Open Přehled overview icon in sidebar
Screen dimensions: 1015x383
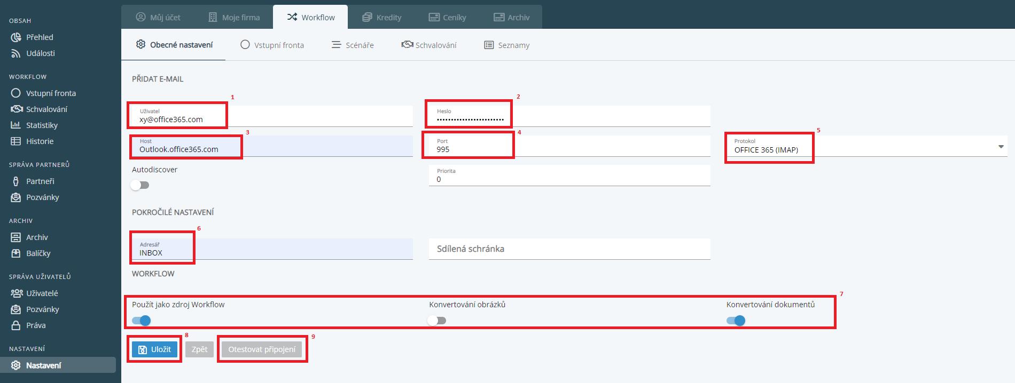(x=16, y=37)
